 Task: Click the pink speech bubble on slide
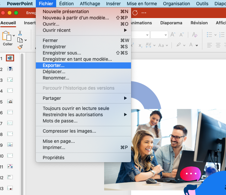(x=191, y=174)
